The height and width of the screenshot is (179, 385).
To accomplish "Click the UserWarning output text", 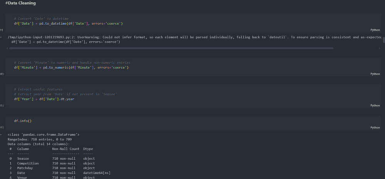I will tap(194, 37).
